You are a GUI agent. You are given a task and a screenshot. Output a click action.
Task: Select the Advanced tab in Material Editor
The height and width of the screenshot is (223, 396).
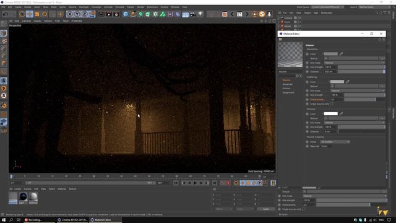click(287, 84)
